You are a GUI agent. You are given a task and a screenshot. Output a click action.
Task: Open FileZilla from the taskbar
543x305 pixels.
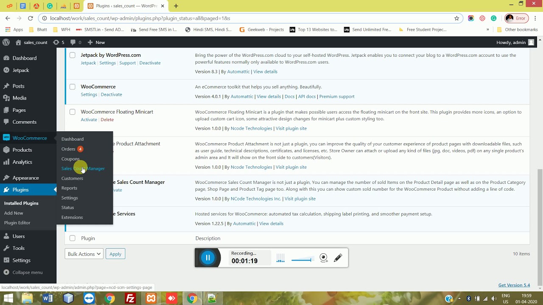click(130, 299)
